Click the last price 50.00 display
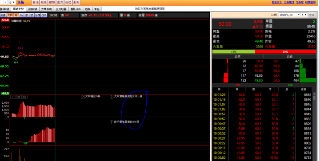320x161 pixels. 225,24
